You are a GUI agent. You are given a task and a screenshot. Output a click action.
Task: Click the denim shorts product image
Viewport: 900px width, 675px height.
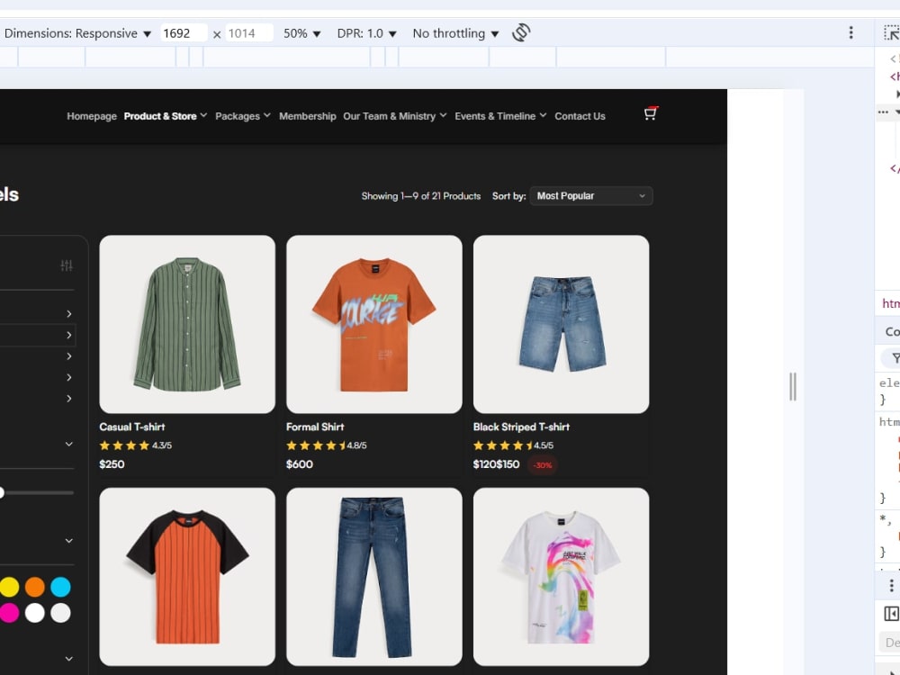tap(562, 324)
